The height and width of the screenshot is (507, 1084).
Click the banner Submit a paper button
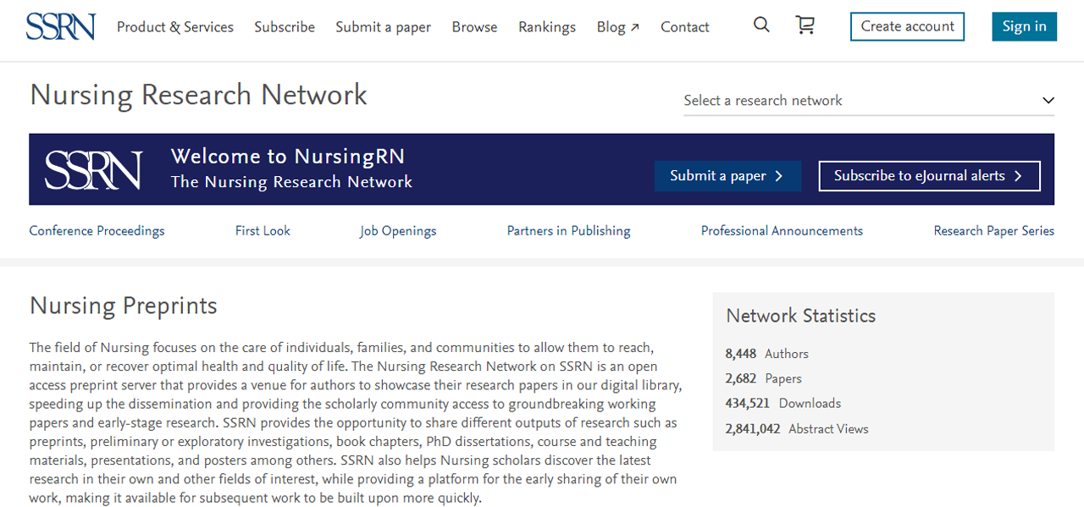(x=727, y=176)
